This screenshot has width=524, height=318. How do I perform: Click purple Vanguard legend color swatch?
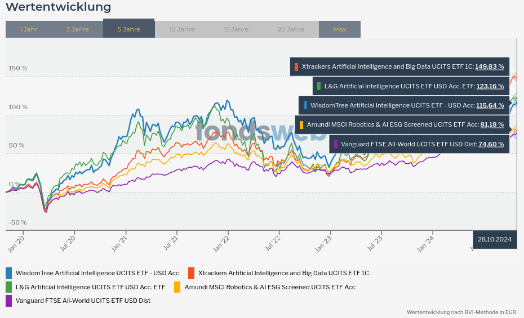coord(9,301)
